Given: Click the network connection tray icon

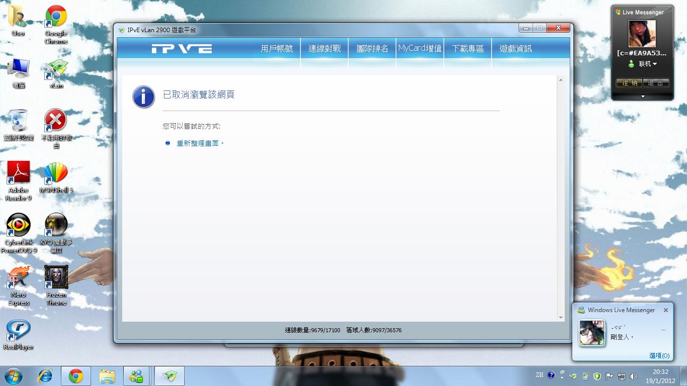Looking at the screenshot, I should click(x=621, y=376).
